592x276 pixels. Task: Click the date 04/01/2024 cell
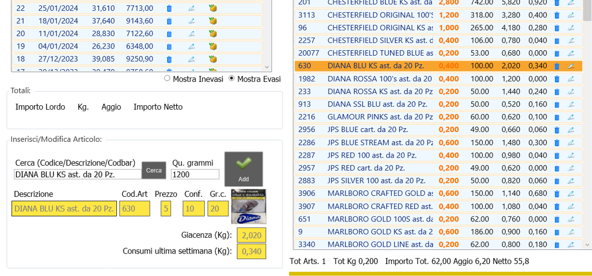coord(58,46)
